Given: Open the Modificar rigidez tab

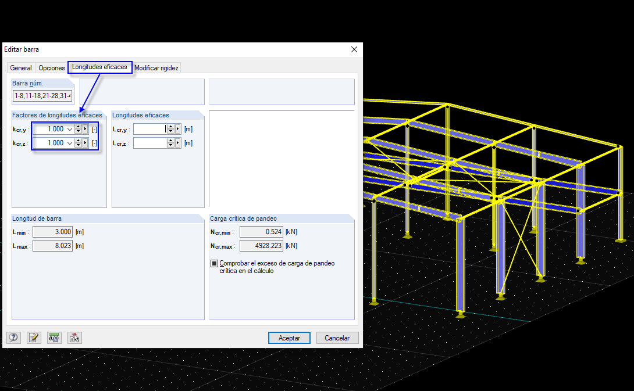Looking at the screenshot, I should click(156, 68).
